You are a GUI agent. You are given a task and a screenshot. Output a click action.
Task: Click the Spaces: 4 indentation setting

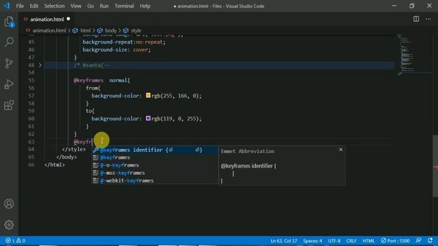pos(312,241)
